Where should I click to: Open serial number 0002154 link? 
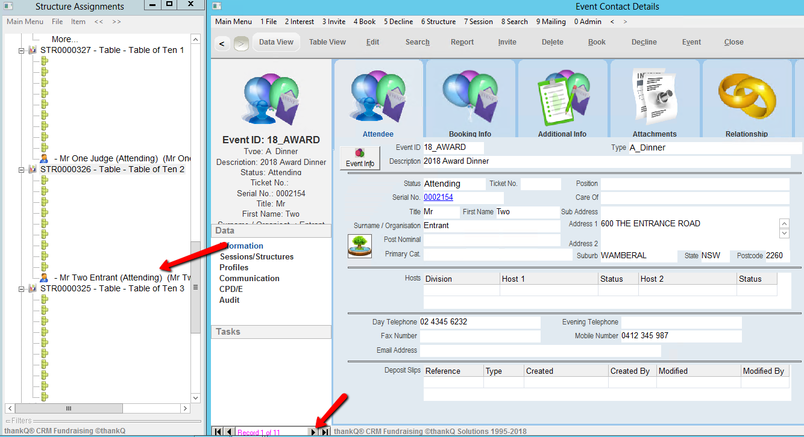click(438, 197)
